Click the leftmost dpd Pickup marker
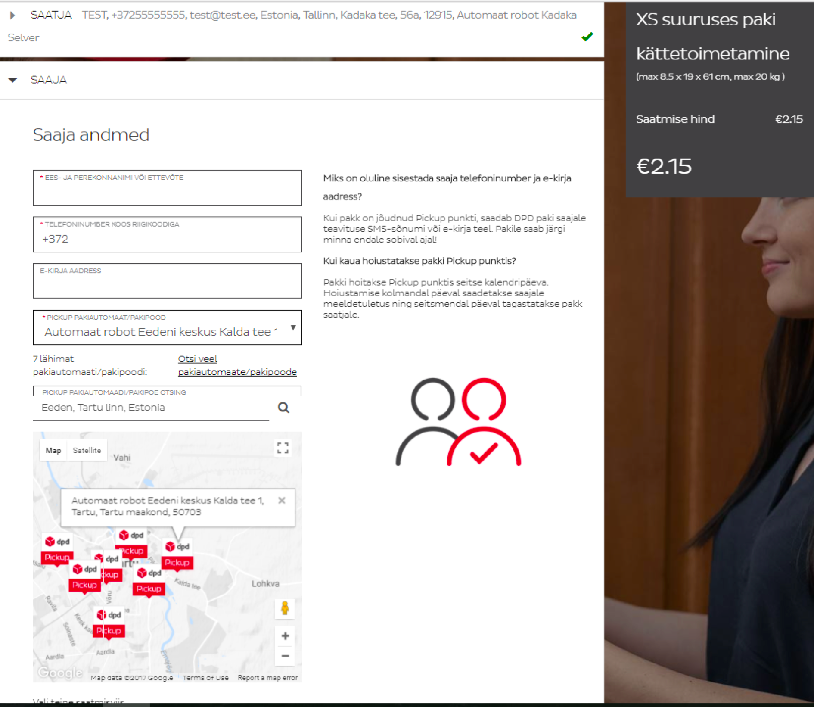 (x=57, y=550)
